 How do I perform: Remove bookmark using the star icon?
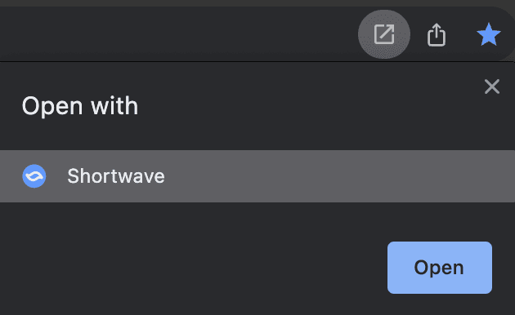pyautogui.click(x=489, y=34)
